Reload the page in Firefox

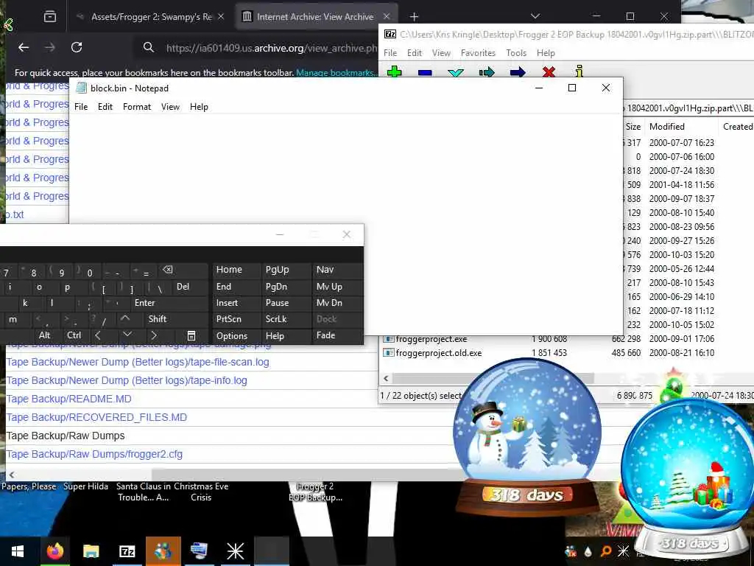[x=77, y=47]
